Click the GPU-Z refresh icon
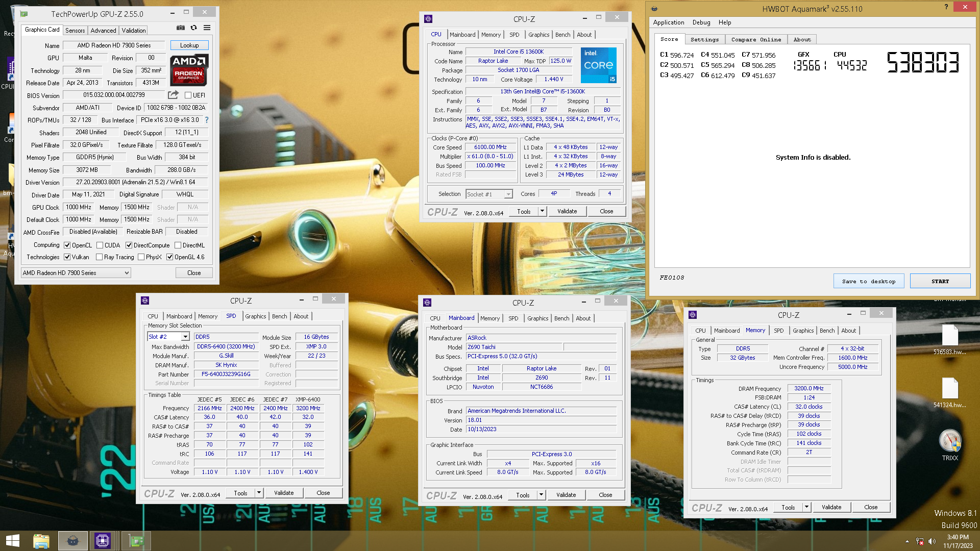This screenshot has height=551, width=980. point(193,28)
